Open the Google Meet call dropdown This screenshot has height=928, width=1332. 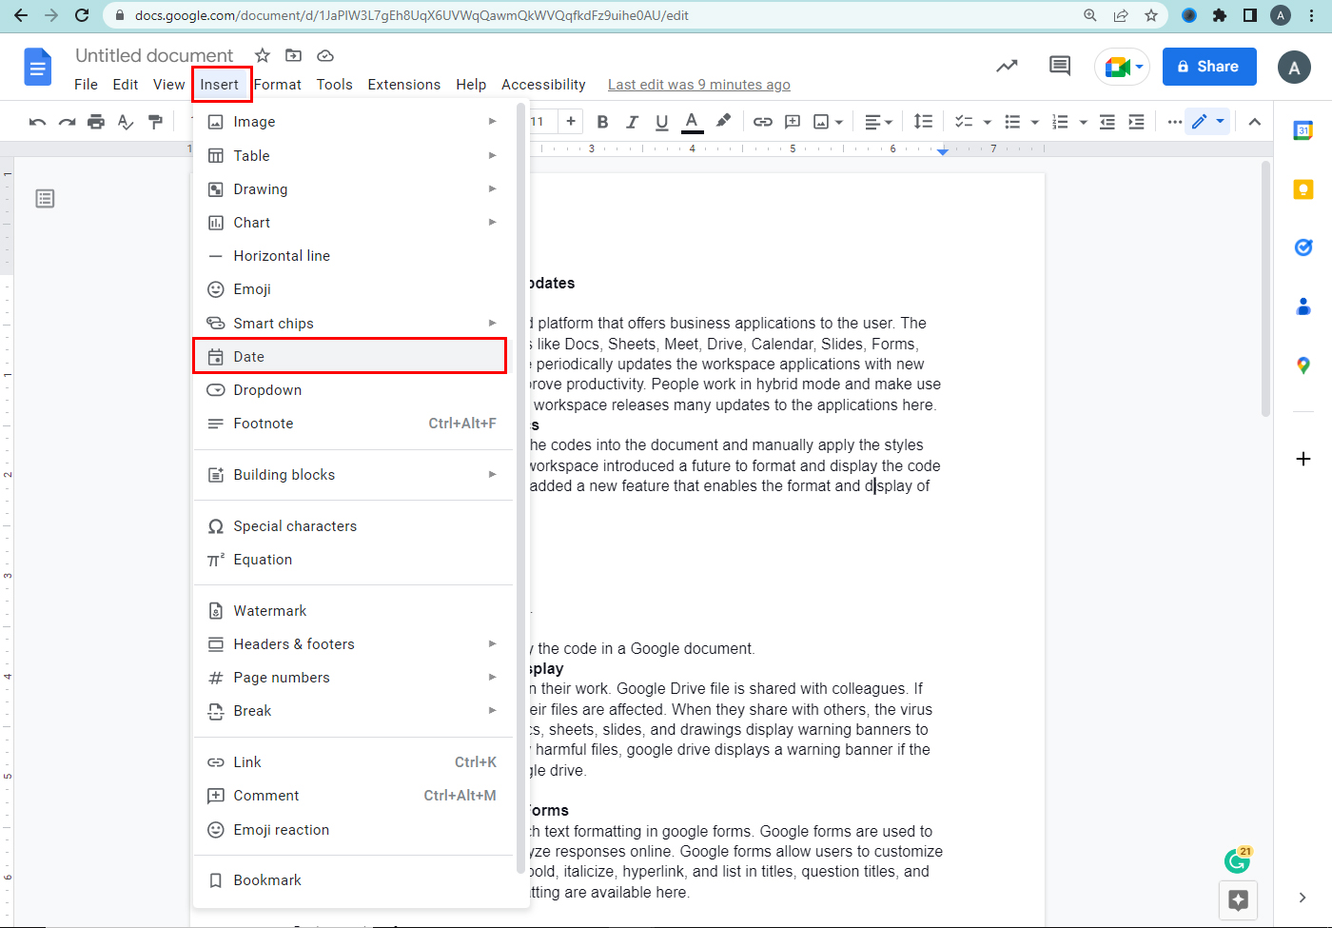(1123, 67)
